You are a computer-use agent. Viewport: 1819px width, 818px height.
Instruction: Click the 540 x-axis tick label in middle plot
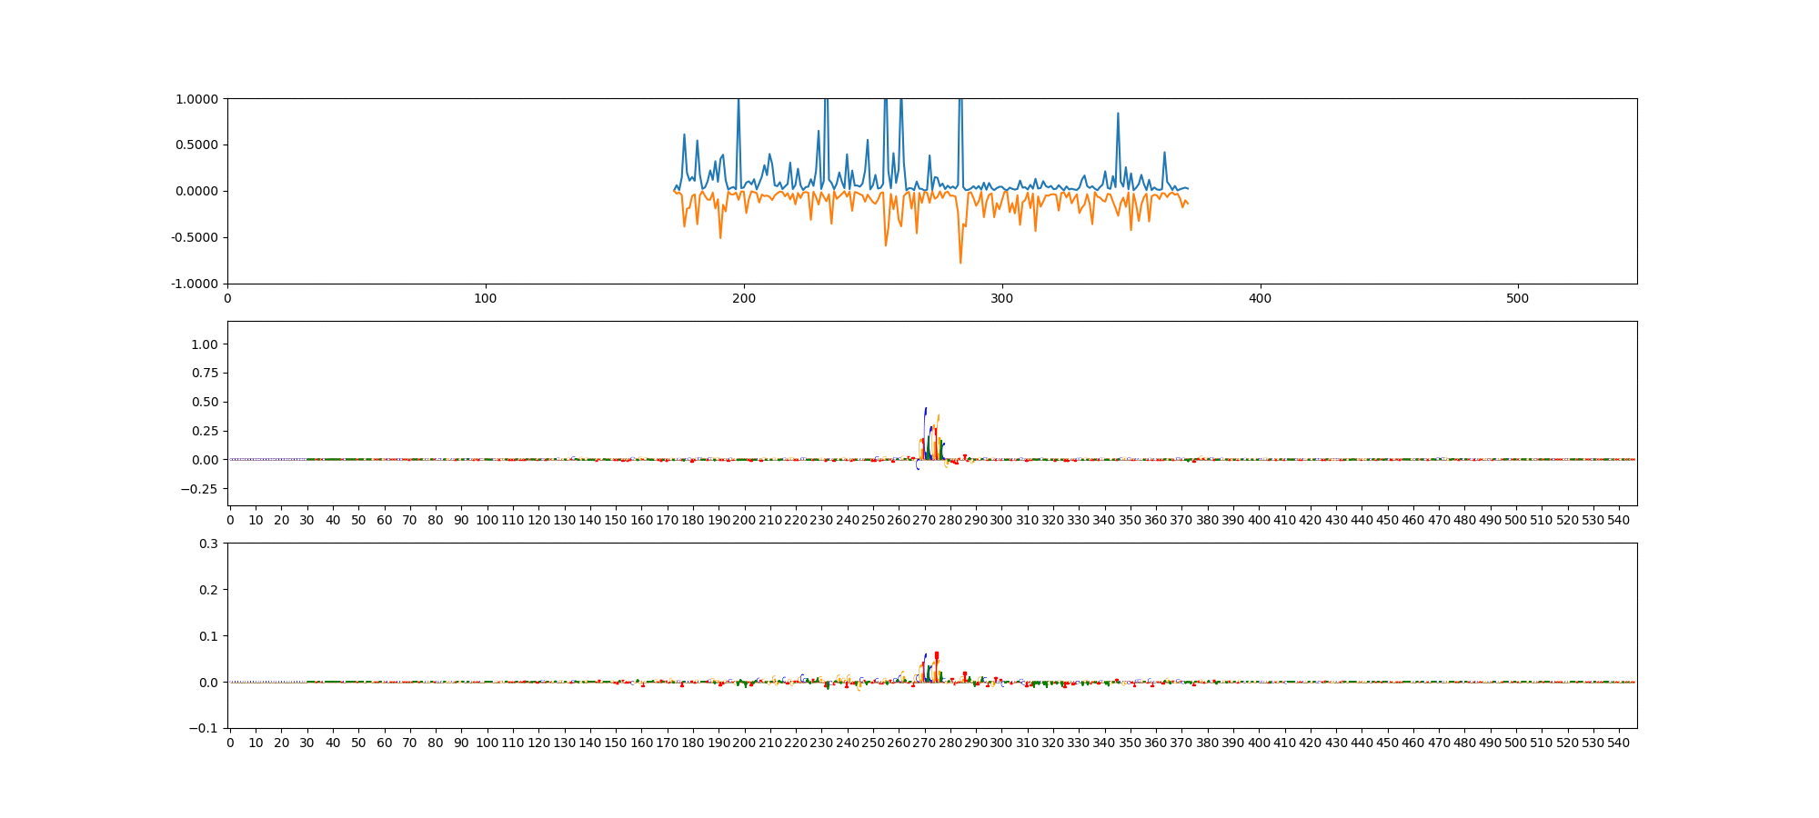(x=1619, y=520)
